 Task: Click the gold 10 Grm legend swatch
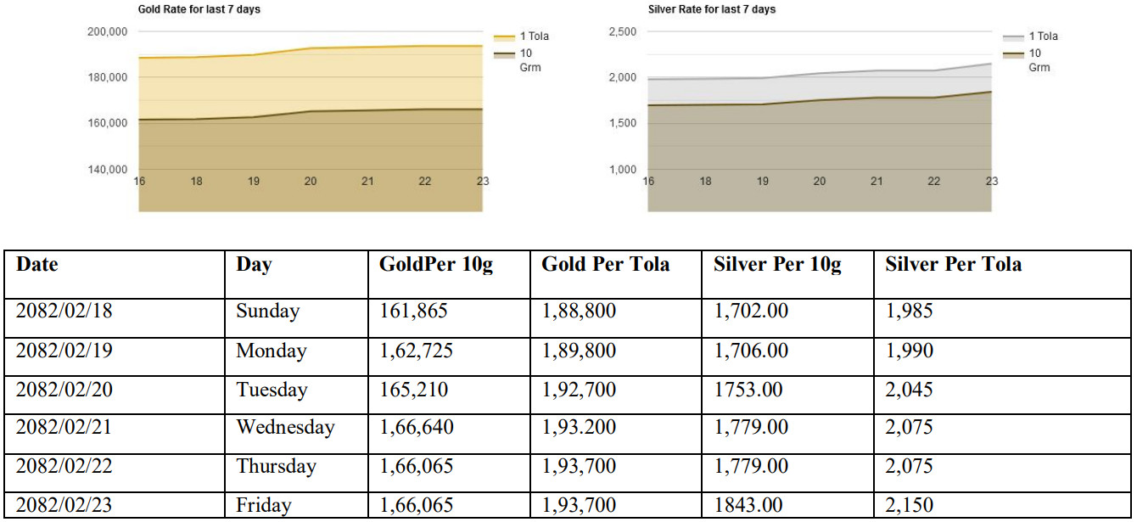pyautogui.click(x=504, y=54)
